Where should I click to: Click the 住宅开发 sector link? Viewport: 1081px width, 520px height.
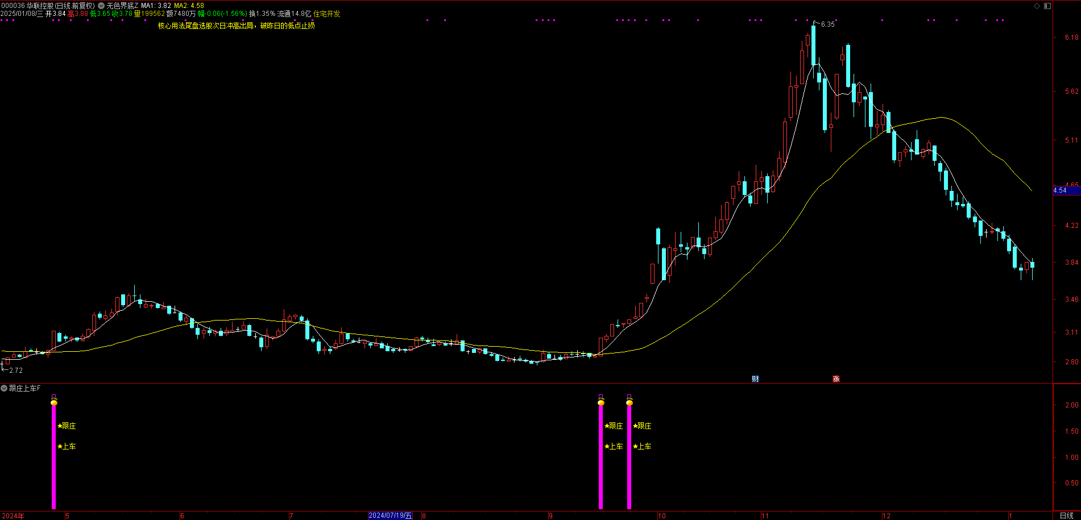pos(327,14)
